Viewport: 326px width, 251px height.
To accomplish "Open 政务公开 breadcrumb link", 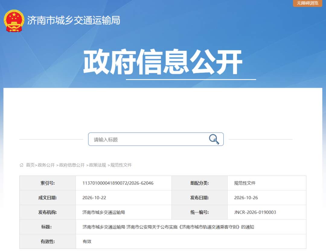I will [x=46, y=165].
